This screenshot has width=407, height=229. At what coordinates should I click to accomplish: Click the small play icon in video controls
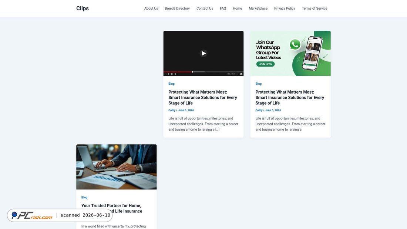(x=169, y=74)
